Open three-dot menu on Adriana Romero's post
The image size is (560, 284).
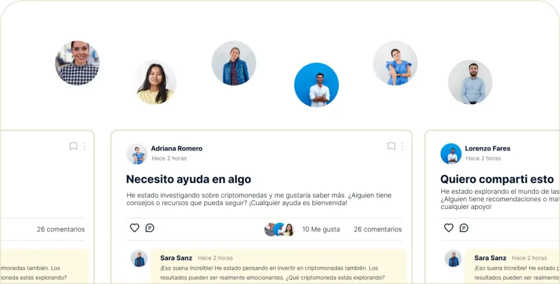pos(402,146)
